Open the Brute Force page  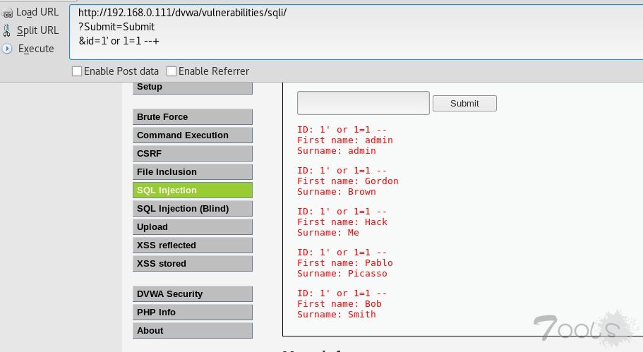pos(192,117)
